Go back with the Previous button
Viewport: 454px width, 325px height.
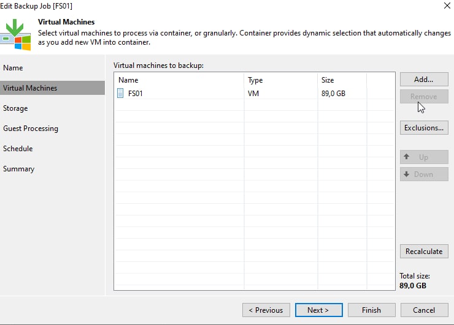point(266,310)
